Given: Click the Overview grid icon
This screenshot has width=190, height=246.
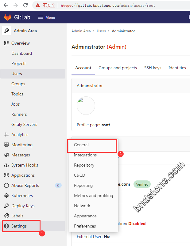Looking at the screenshot, I should click(x=6, y=43).
